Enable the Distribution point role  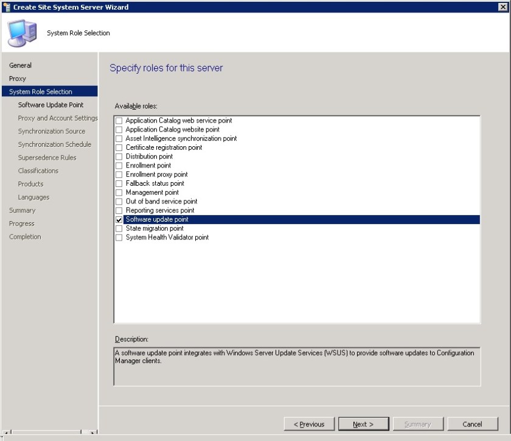119,157
